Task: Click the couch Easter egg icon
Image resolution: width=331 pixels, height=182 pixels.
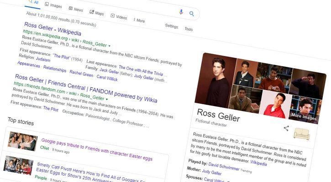Action: (x=302, y=134)
